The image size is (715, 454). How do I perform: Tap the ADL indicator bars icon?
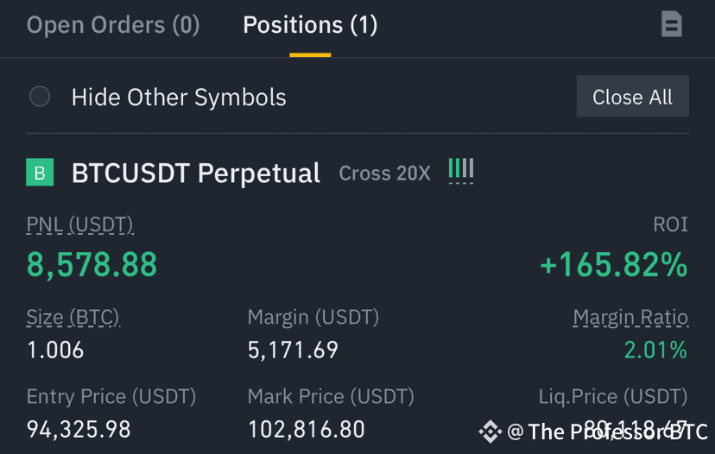[x=461, y=171]
